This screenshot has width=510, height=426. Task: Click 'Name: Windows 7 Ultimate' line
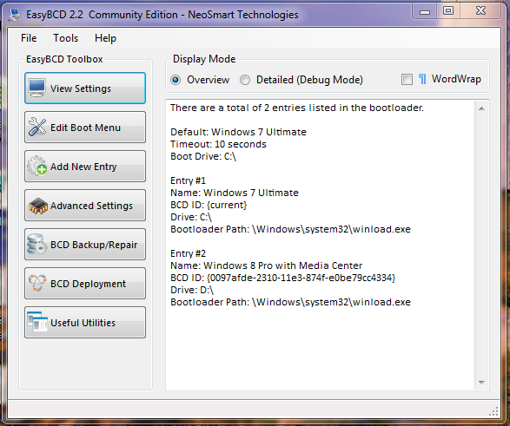(235, 193)
